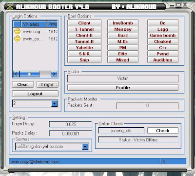195x176 pixels.
Task: Click the Packs Delay field 0.000001
Action: click(x=71, y=134)
